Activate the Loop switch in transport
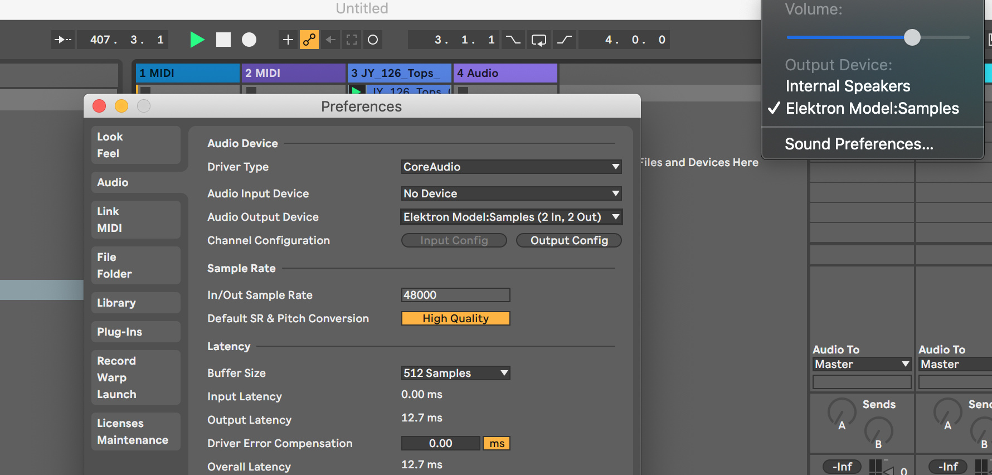This screenshot has width=992, height=475. [x=539, y=40]
